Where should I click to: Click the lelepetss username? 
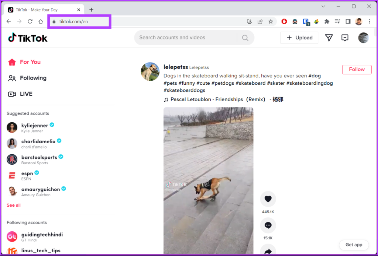[175, 67]
